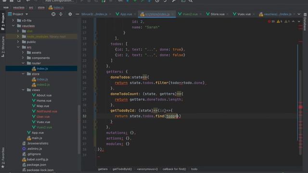Hide the Project tool window
Viewport: 308px width, 173px height.
pyautogui.click(x=77, y=14)
